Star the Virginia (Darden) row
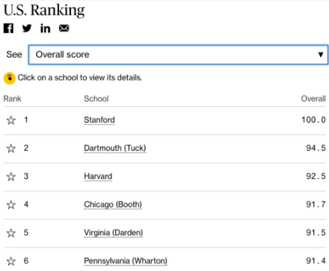The image size is (329, 271). pyautogui.click(x=11, y=233)
